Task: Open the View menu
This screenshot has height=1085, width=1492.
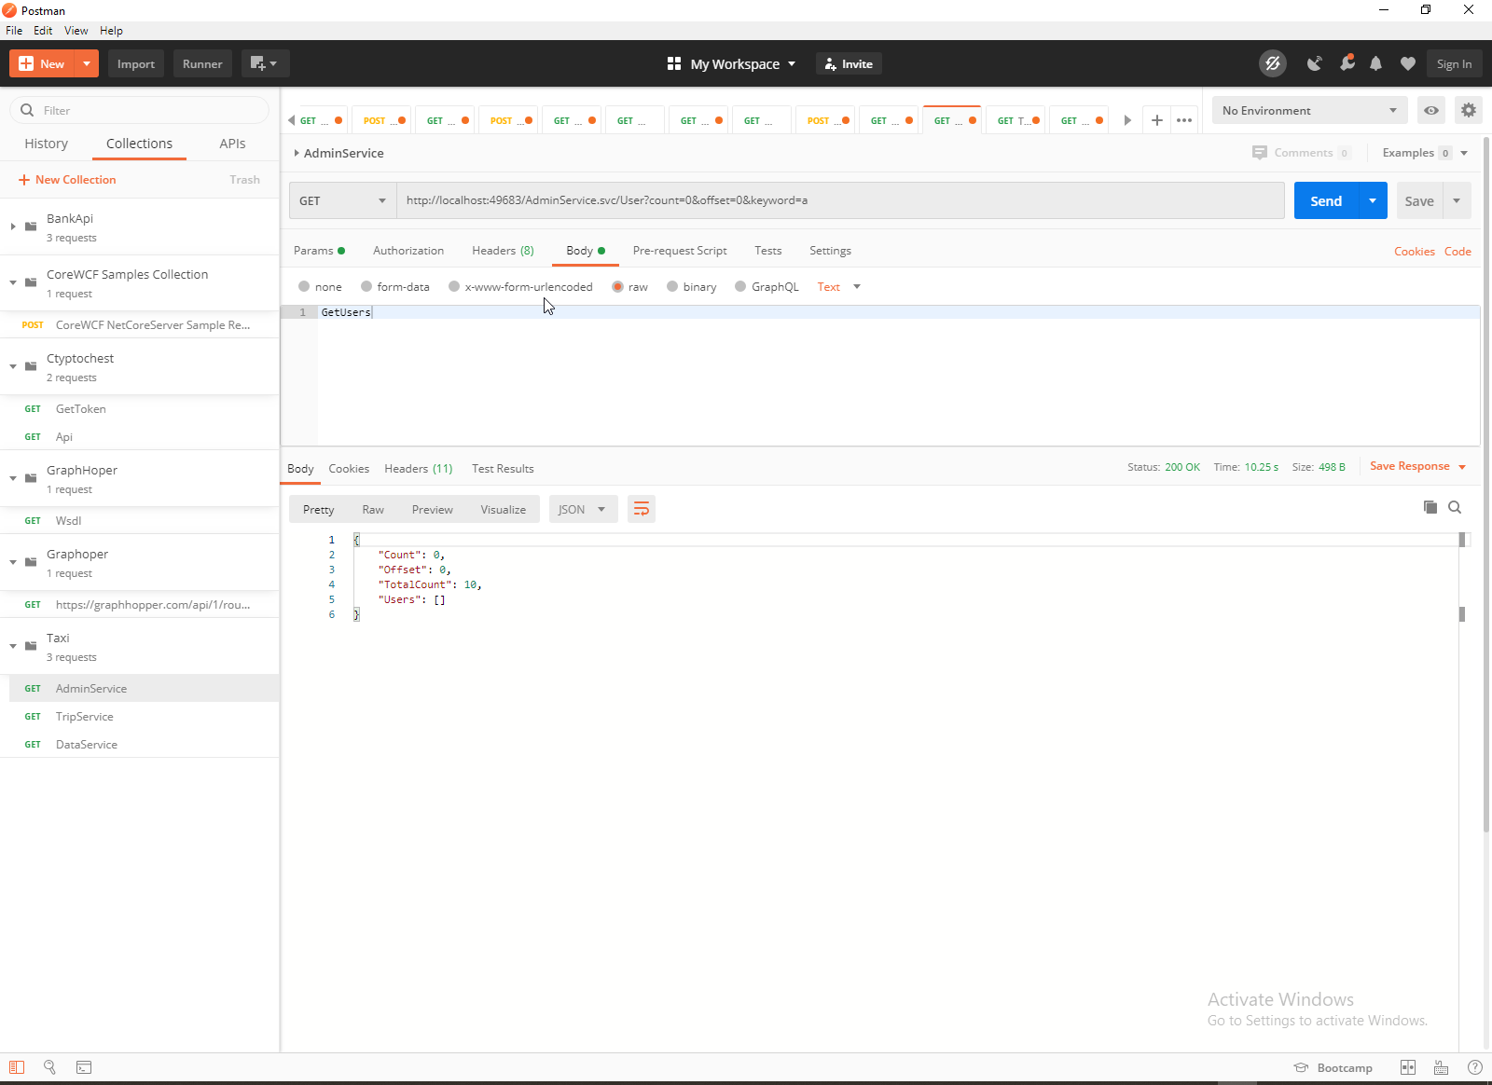Action: [76, 31]
